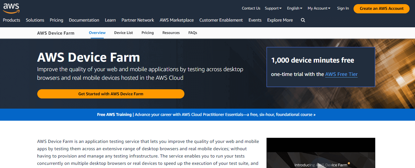The width and height of the screenshot is (415, 168).
Task: Expand the Support dropdown
Action: 273,8
